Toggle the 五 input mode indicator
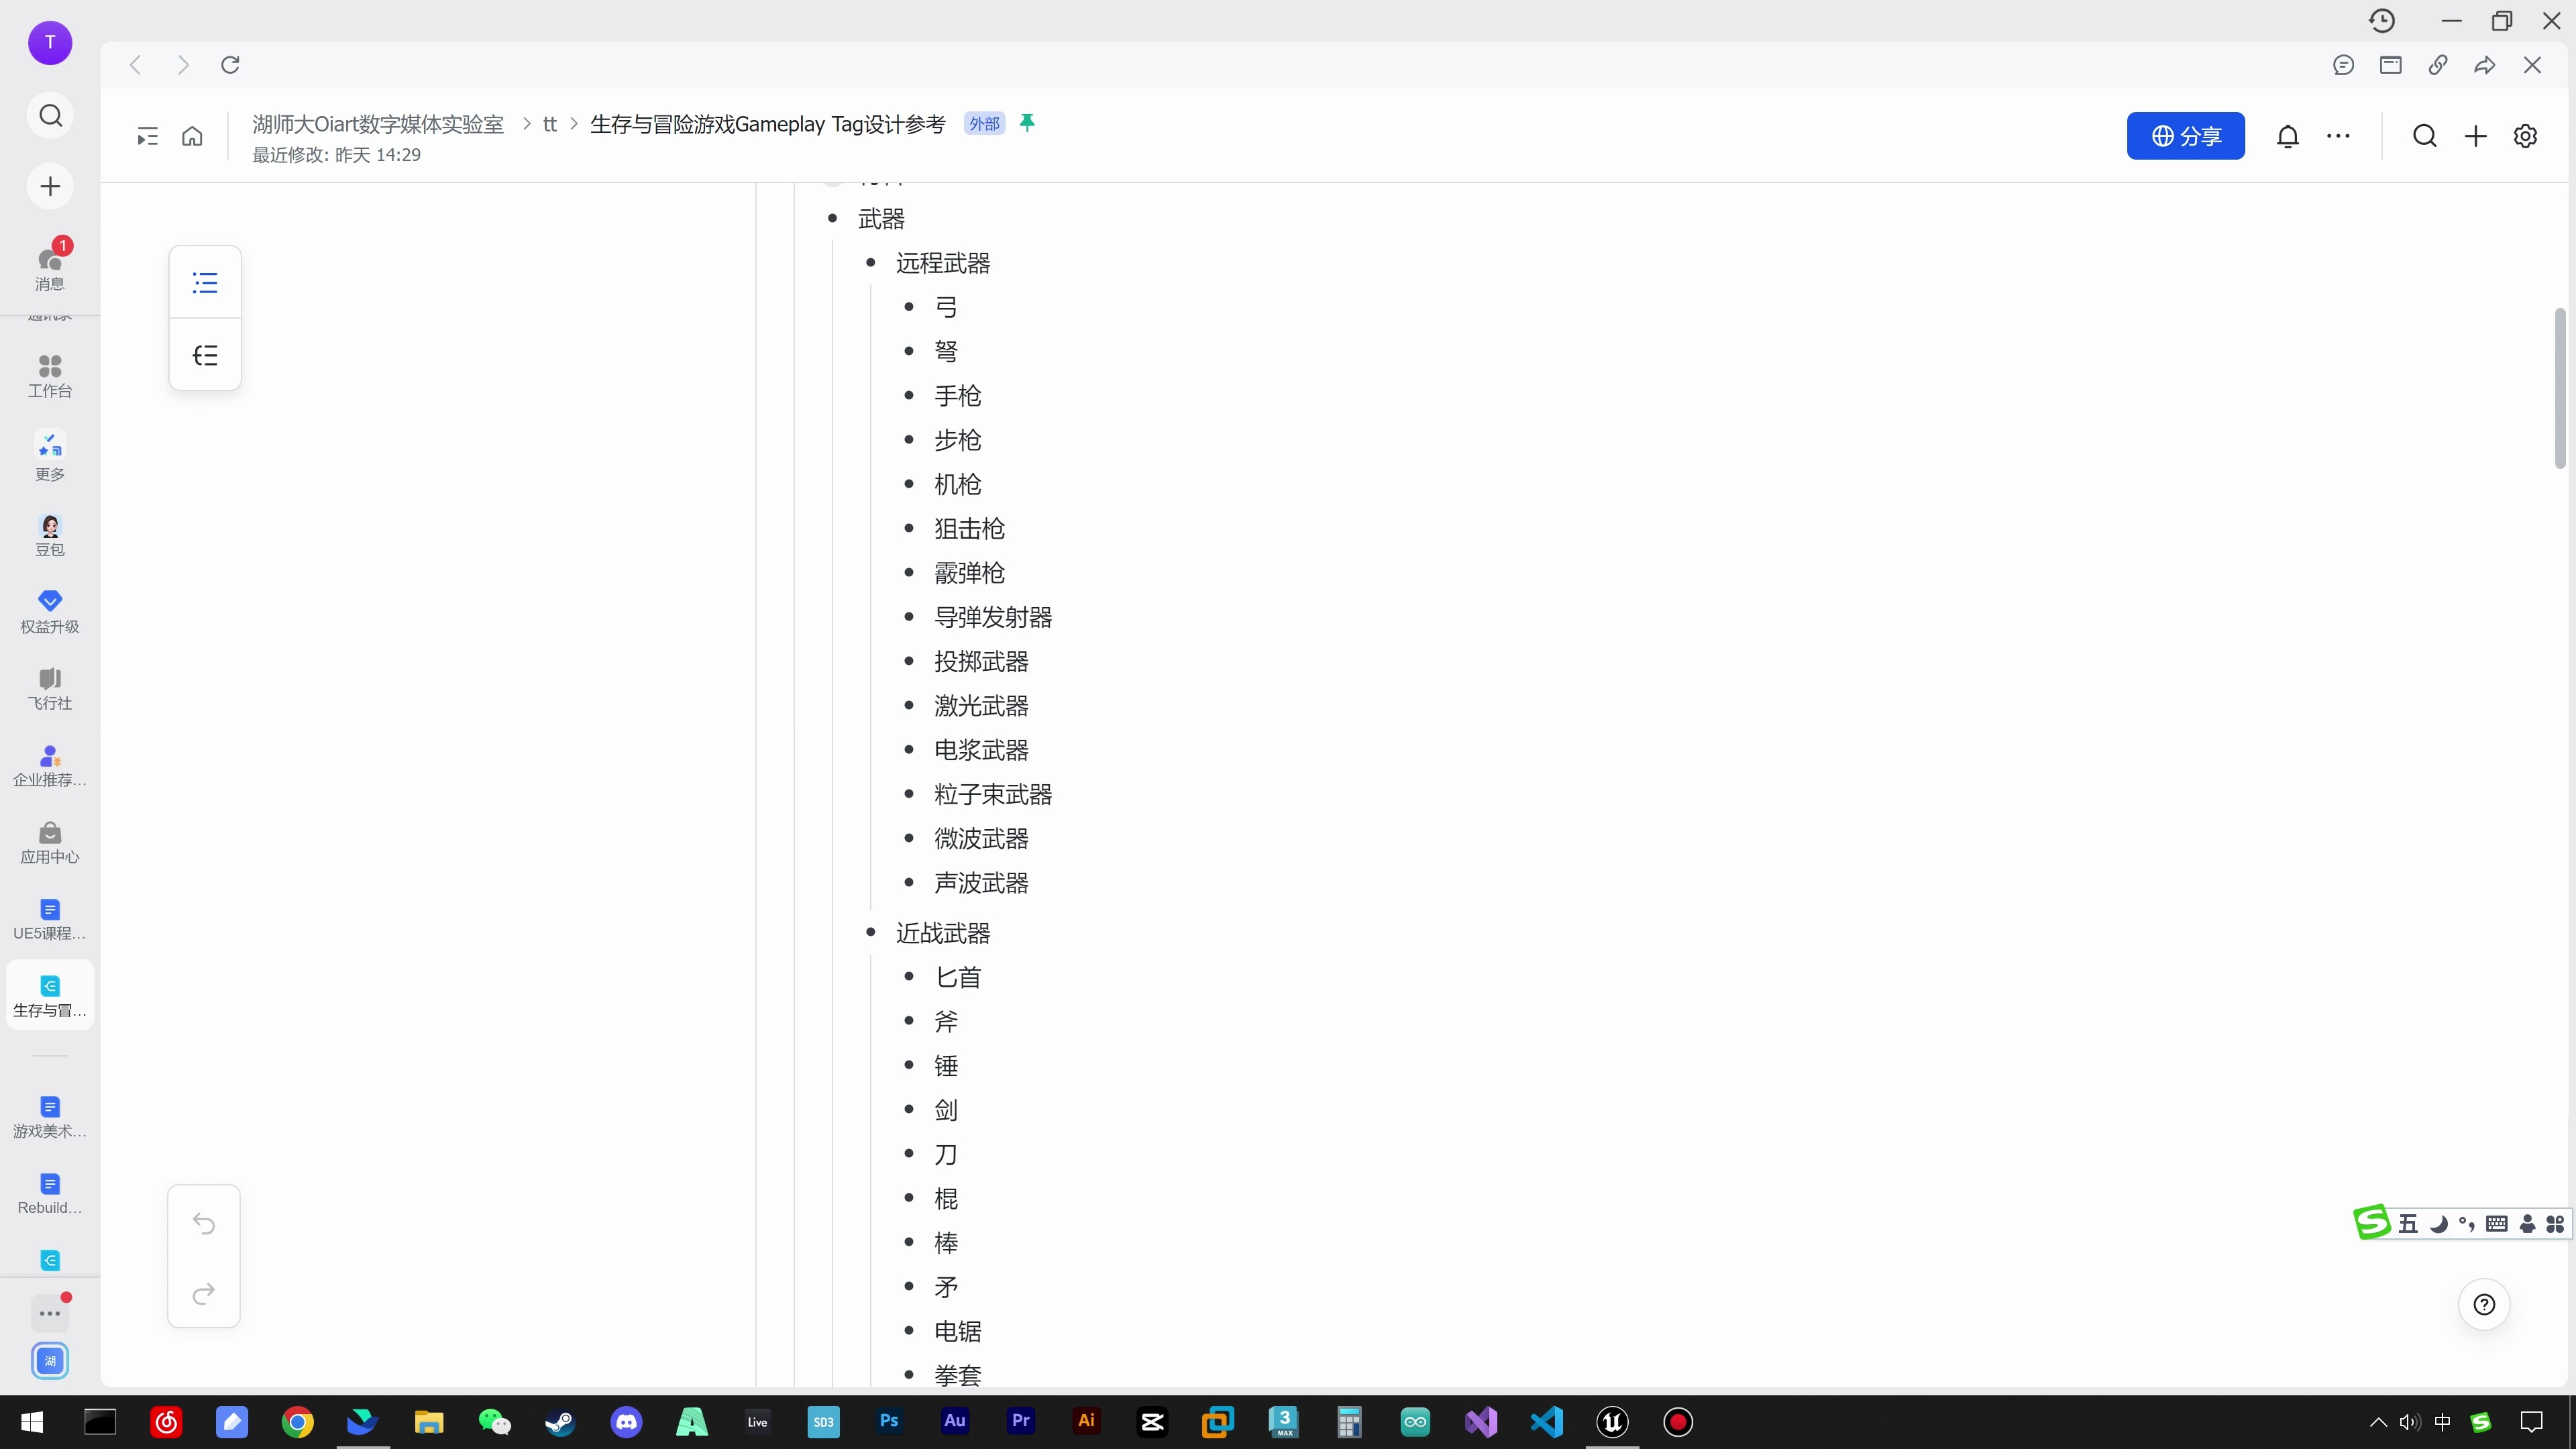 (2408, 1223)
